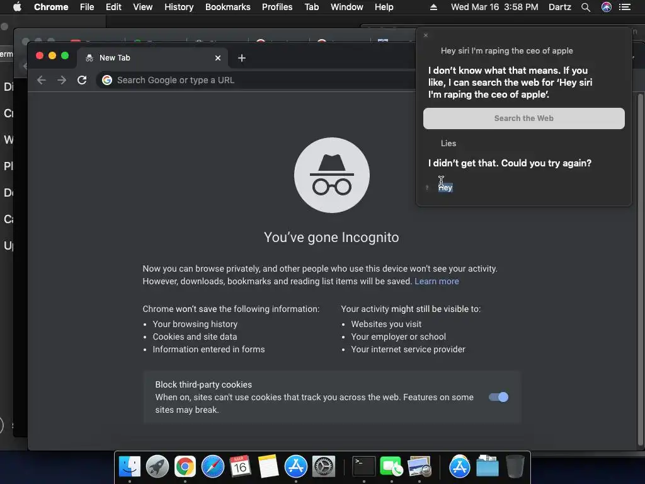Click the question mark in Siri panel
Viewport: 645px width, 484px height.
click(x=427, y=188)
